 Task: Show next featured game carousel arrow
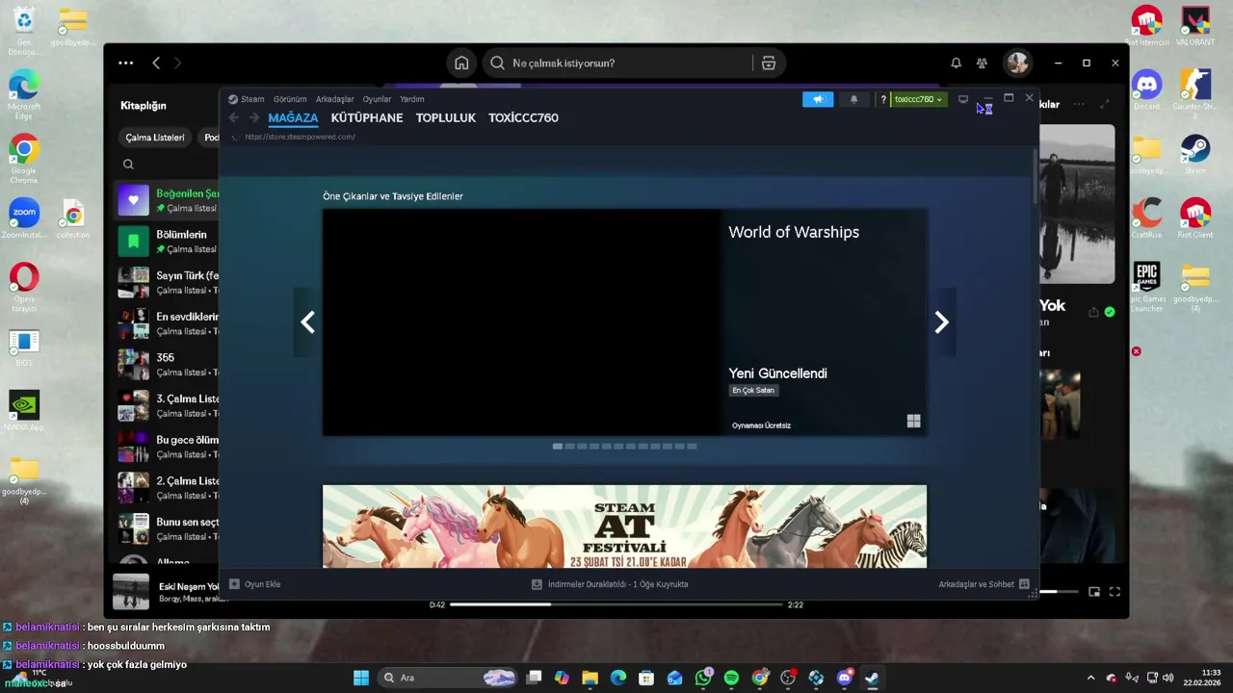[x=942, y=322]
